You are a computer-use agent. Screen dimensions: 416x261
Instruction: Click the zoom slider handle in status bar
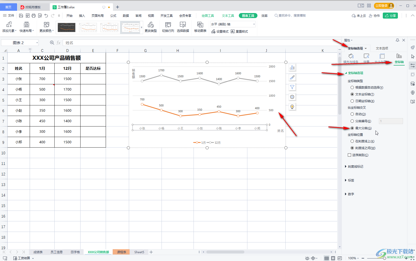[x=384, y=258]
